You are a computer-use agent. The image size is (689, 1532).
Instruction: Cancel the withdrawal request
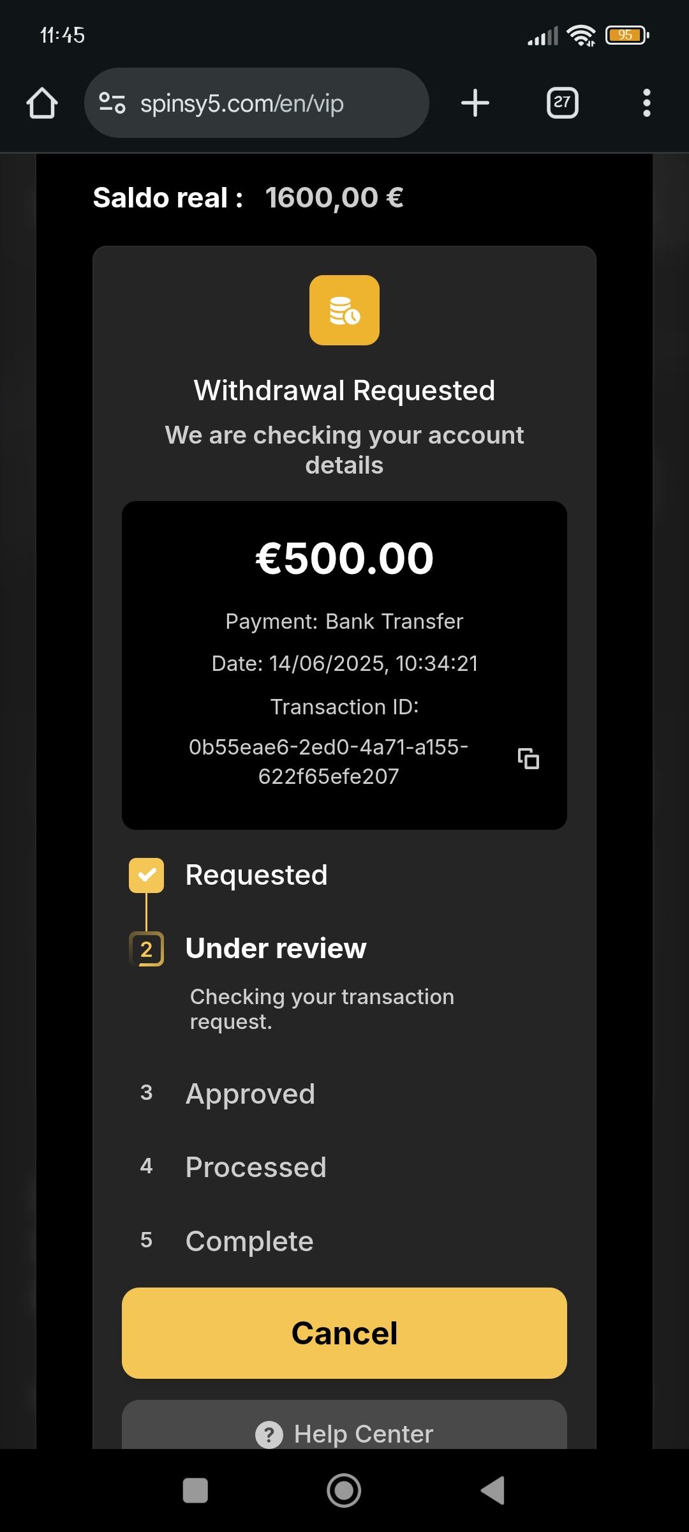coord(344,1333)
